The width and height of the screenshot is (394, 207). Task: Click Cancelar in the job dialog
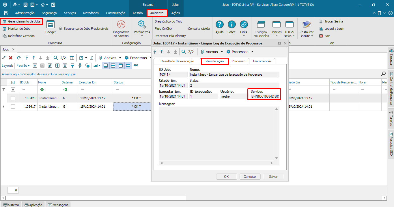coord(250,176)
